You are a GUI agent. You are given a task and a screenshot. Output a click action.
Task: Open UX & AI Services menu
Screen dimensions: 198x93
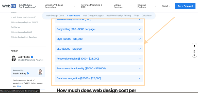tap(123, 6)
